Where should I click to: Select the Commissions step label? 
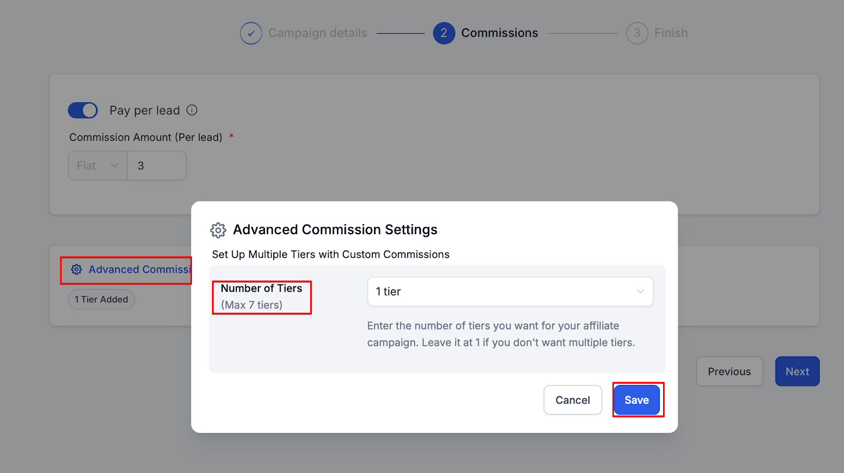pyautogui.click(x=500, y=33)
